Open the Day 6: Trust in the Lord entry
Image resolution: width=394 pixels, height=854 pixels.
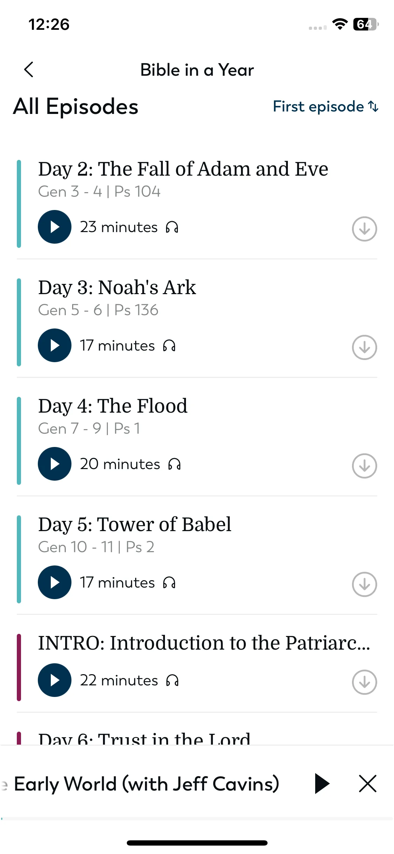(144, 738)
